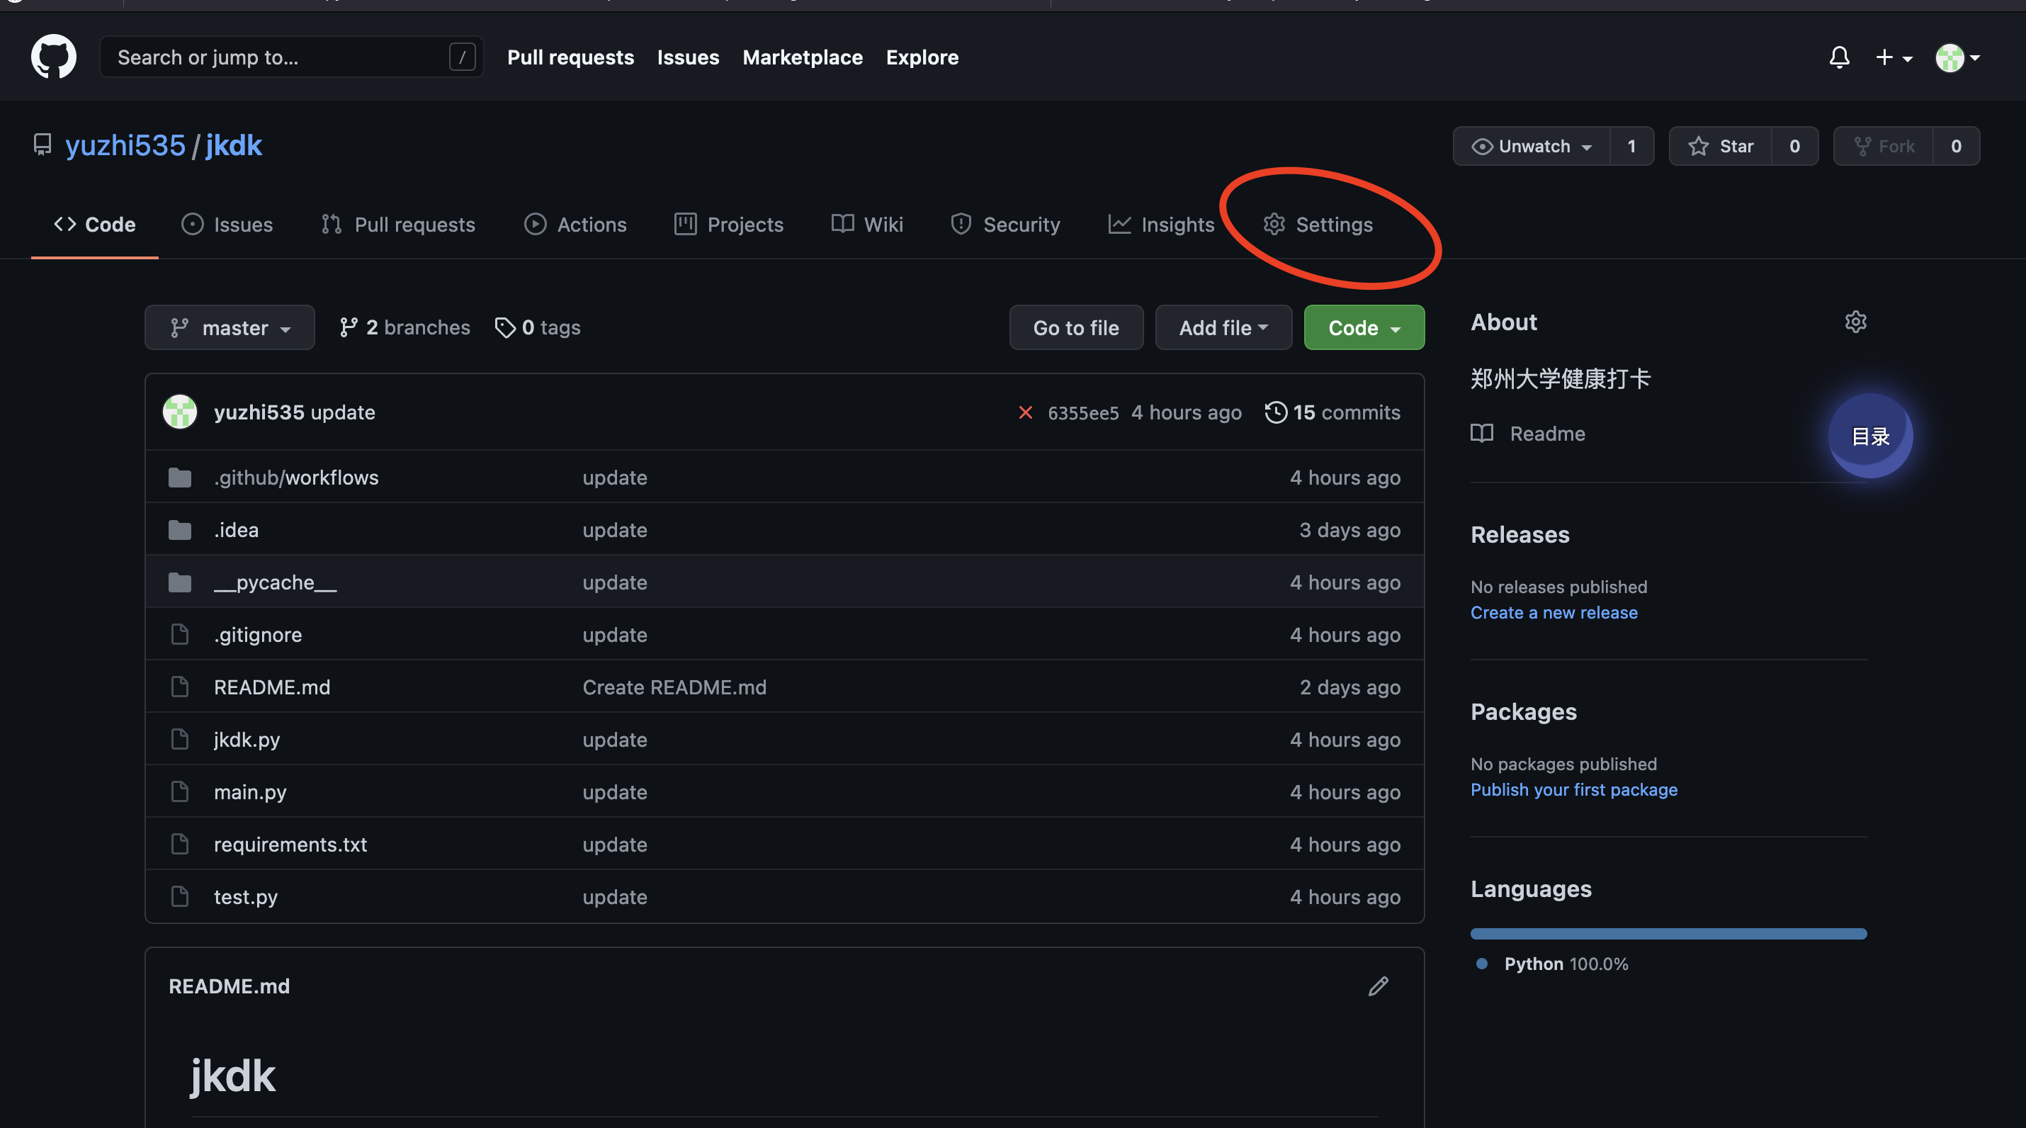This screenshot has height=1128, width=2026.
Task: Open the Releases heading link
Action: click(x=1519, y=535)
